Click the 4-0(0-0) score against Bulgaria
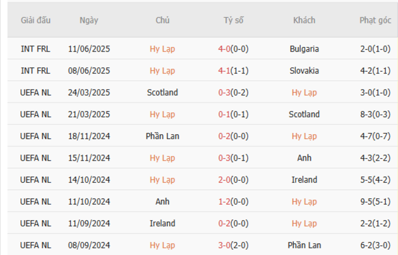 (233, 48)
